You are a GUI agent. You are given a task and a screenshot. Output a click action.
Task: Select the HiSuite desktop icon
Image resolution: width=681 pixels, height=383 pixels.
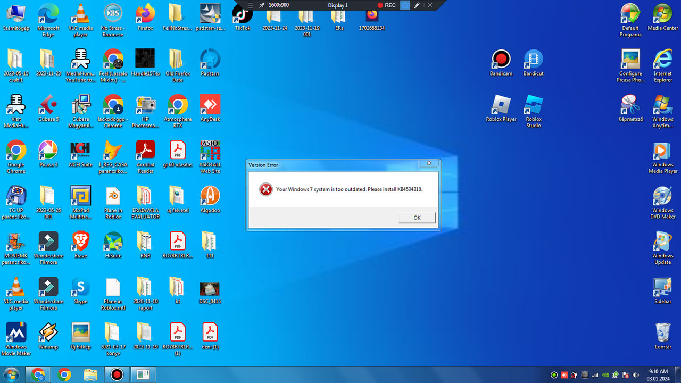click(x=113, y=245)
